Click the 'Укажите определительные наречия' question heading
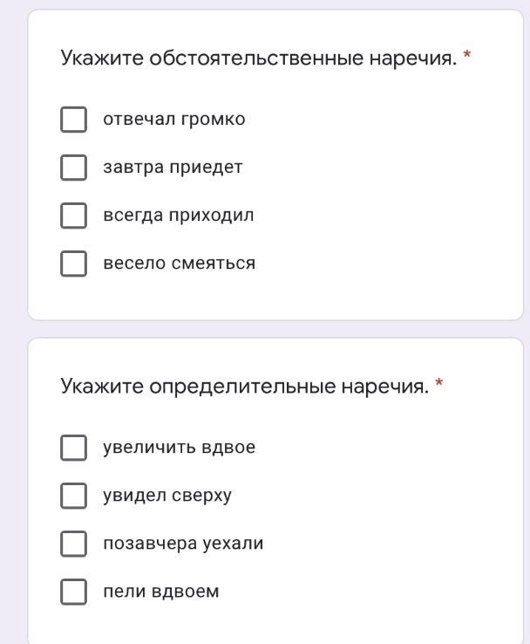This screenshot has width=530, height=644. pyautogui.click(x=244, y=386)
